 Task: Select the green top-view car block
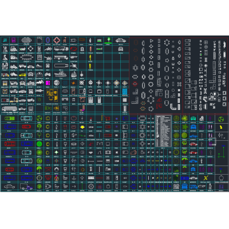(10, 119)
